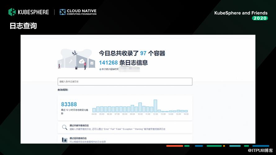The width and height of the screenshot is (276, 155).
Task: Click the magnifier icon for keyword log search
Action: coord(65,127)
